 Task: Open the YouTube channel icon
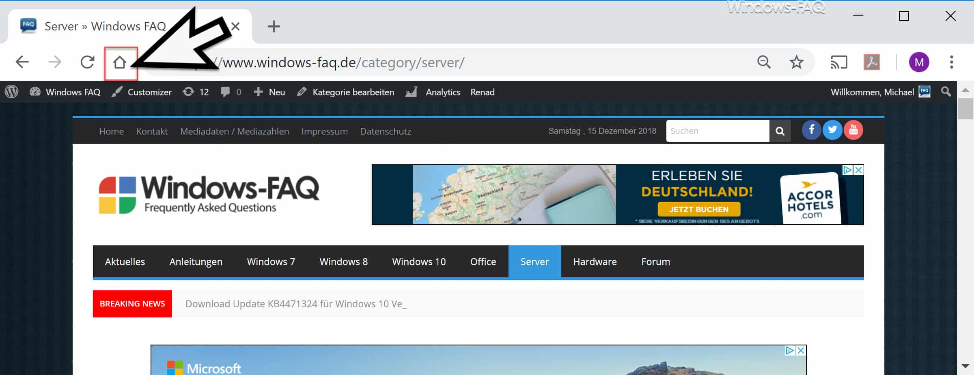(x=853, y=130)
